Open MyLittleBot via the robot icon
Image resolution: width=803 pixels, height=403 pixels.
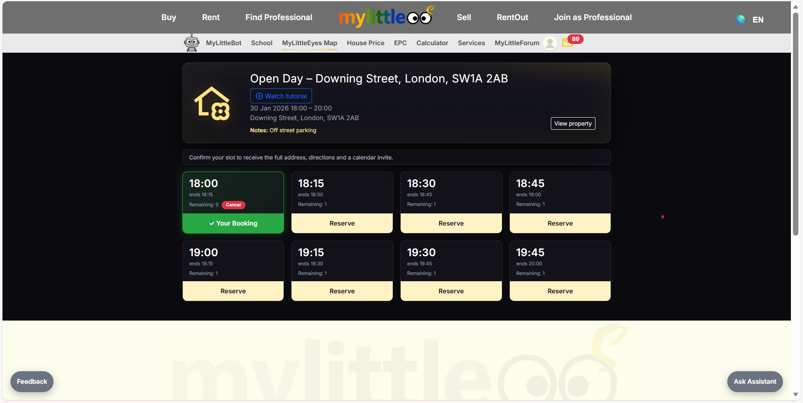pos(192,42)
